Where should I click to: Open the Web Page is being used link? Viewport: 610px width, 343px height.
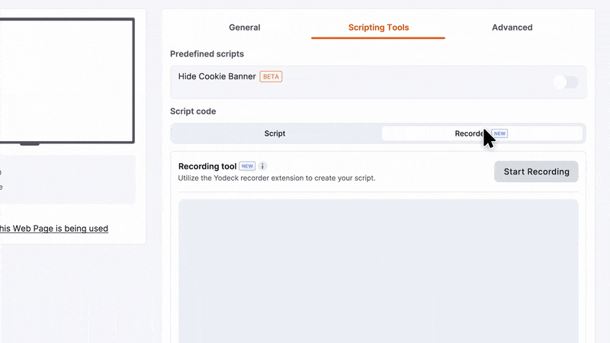click(x=54, y=228)
